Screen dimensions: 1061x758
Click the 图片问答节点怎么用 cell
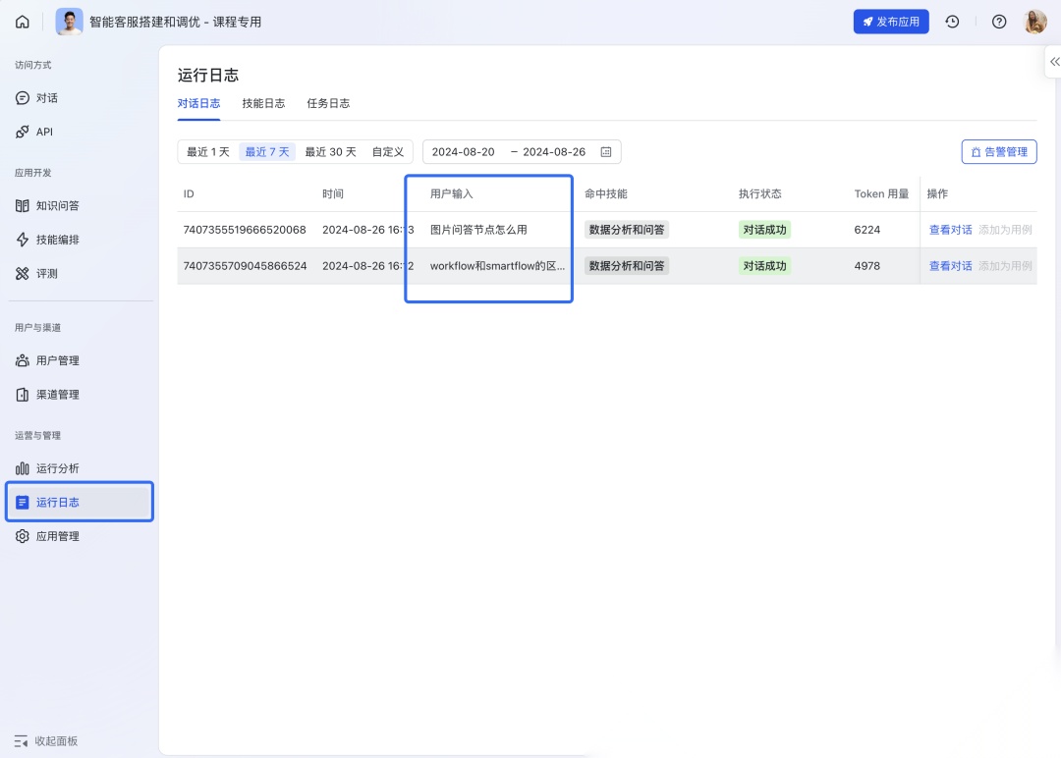[x=478, y=230]
